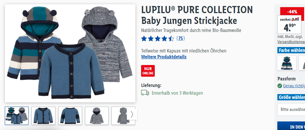This screenshot has width=305, height=130.
Task: Click the -44% discount badge
Action: coord(292,12)
